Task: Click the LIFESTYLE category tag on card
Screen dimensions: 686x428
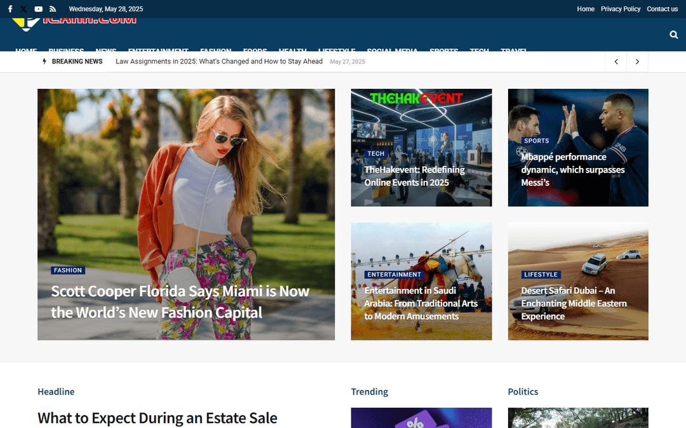Action: coord(541,275)
